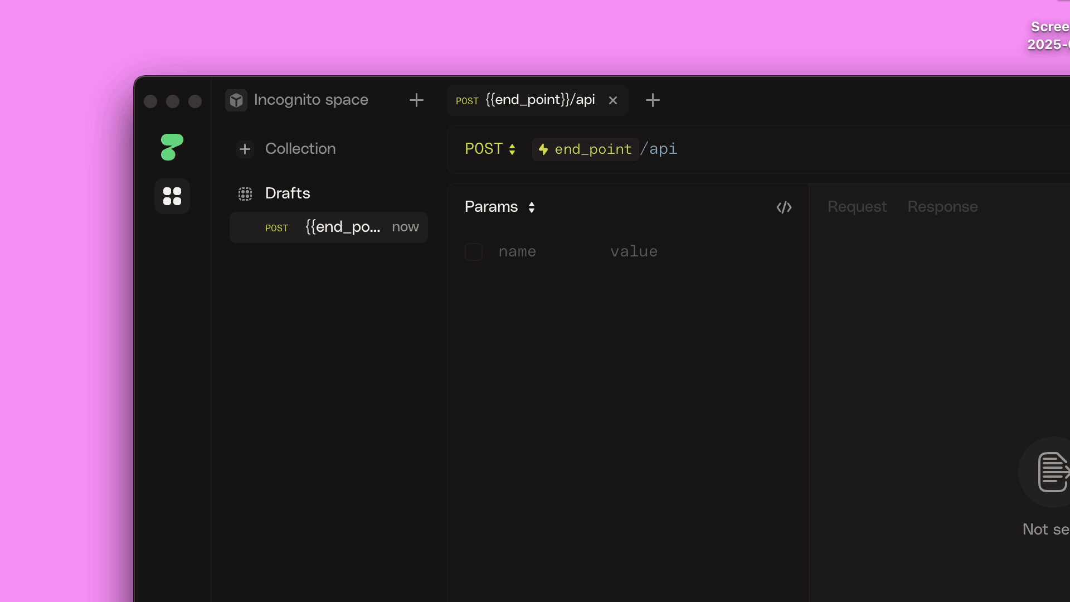Click the Add Collection button
Viewport: 1070px width, 602px height.
click(246, 148)
